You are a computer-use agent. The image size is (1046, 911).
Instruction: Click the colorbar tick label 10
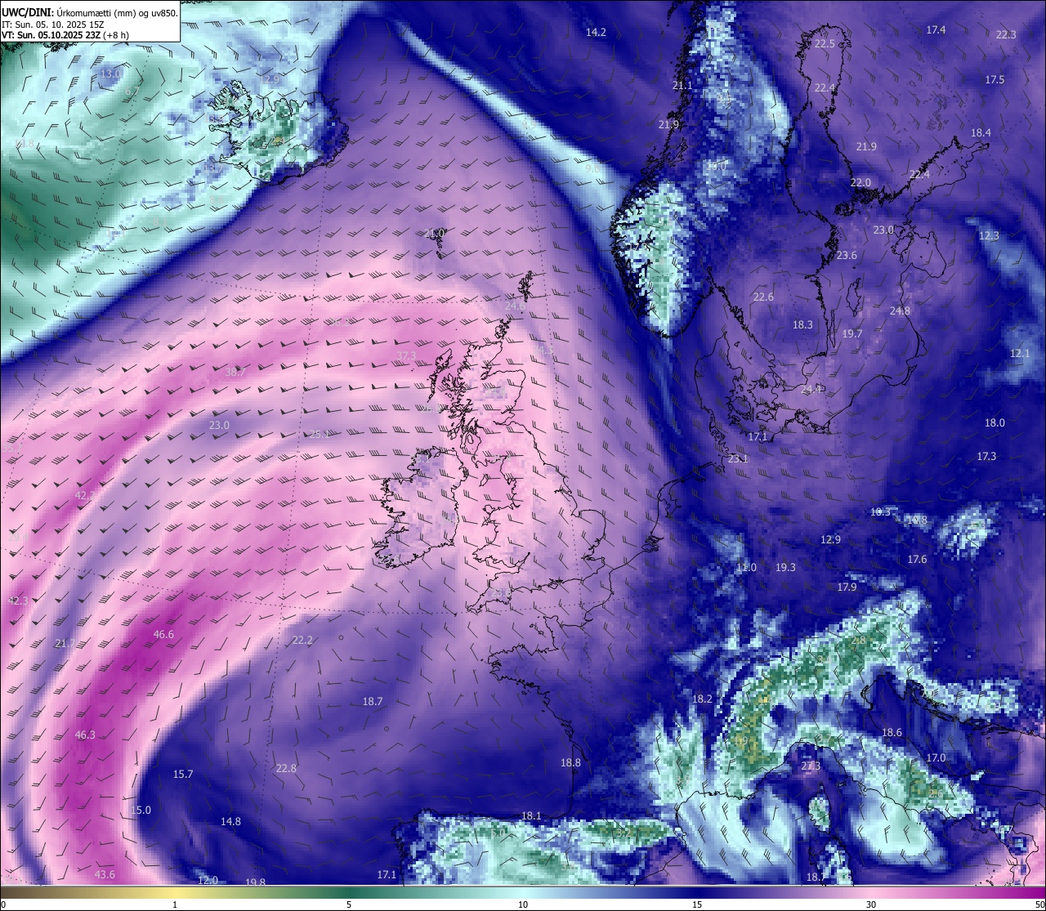tap(523, 904)
